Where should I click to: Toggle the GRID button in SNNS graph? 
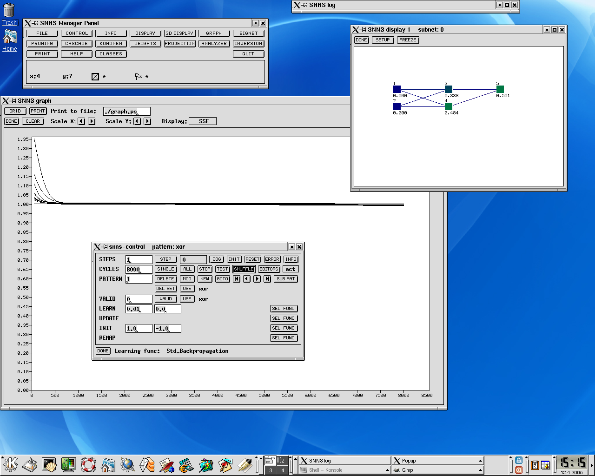click(15, 111)
